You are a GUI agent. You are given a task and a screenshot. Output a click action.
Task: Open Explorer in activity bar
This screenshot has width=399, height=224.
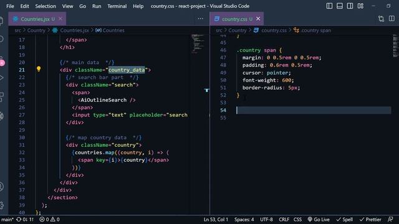(1, 21)
